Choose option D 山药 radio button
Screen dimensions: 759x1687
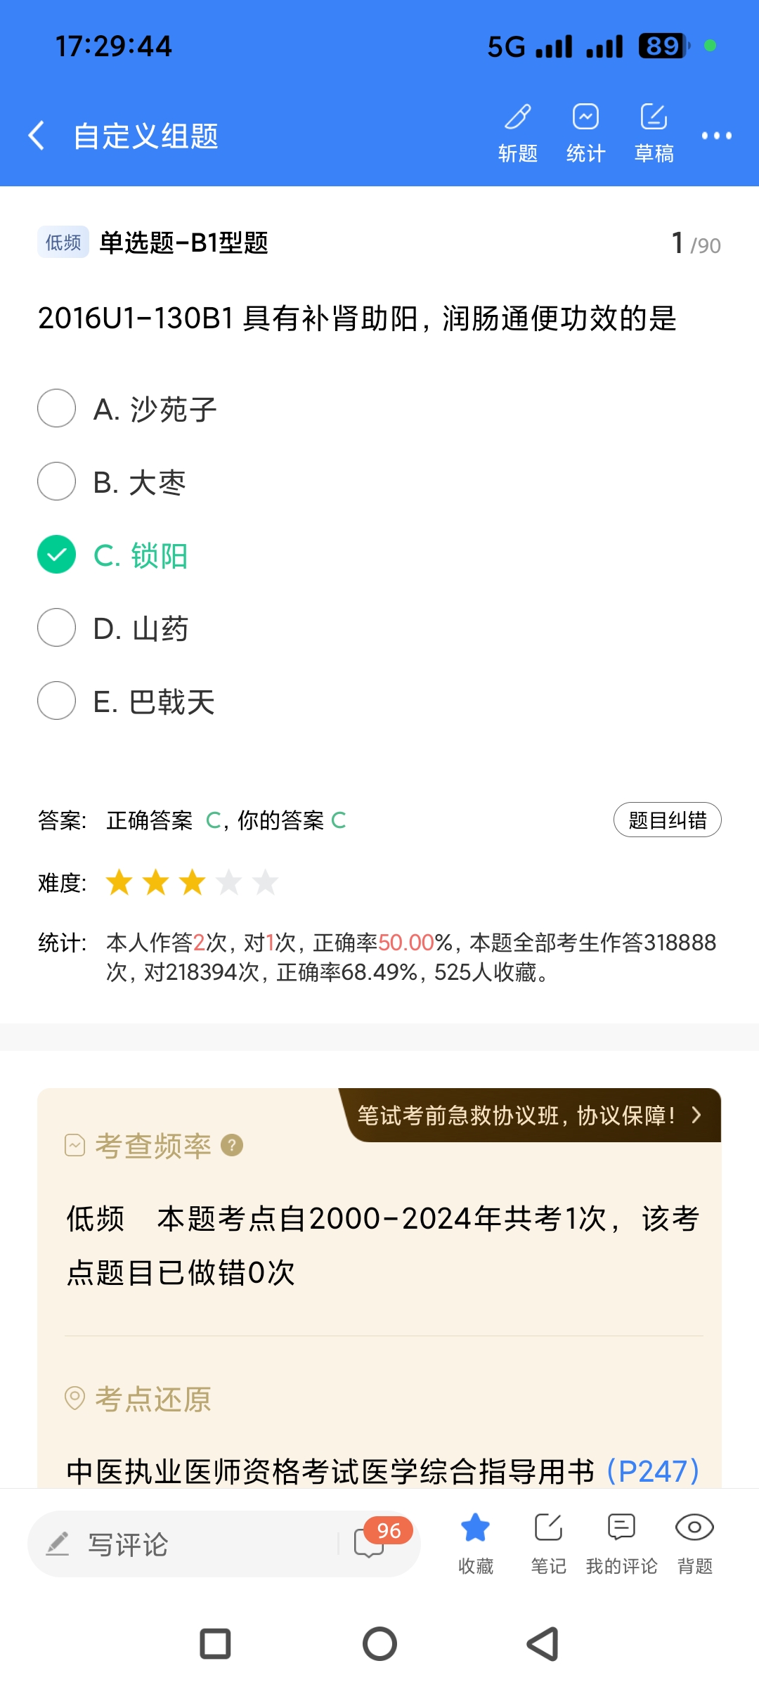coord(57,628)
